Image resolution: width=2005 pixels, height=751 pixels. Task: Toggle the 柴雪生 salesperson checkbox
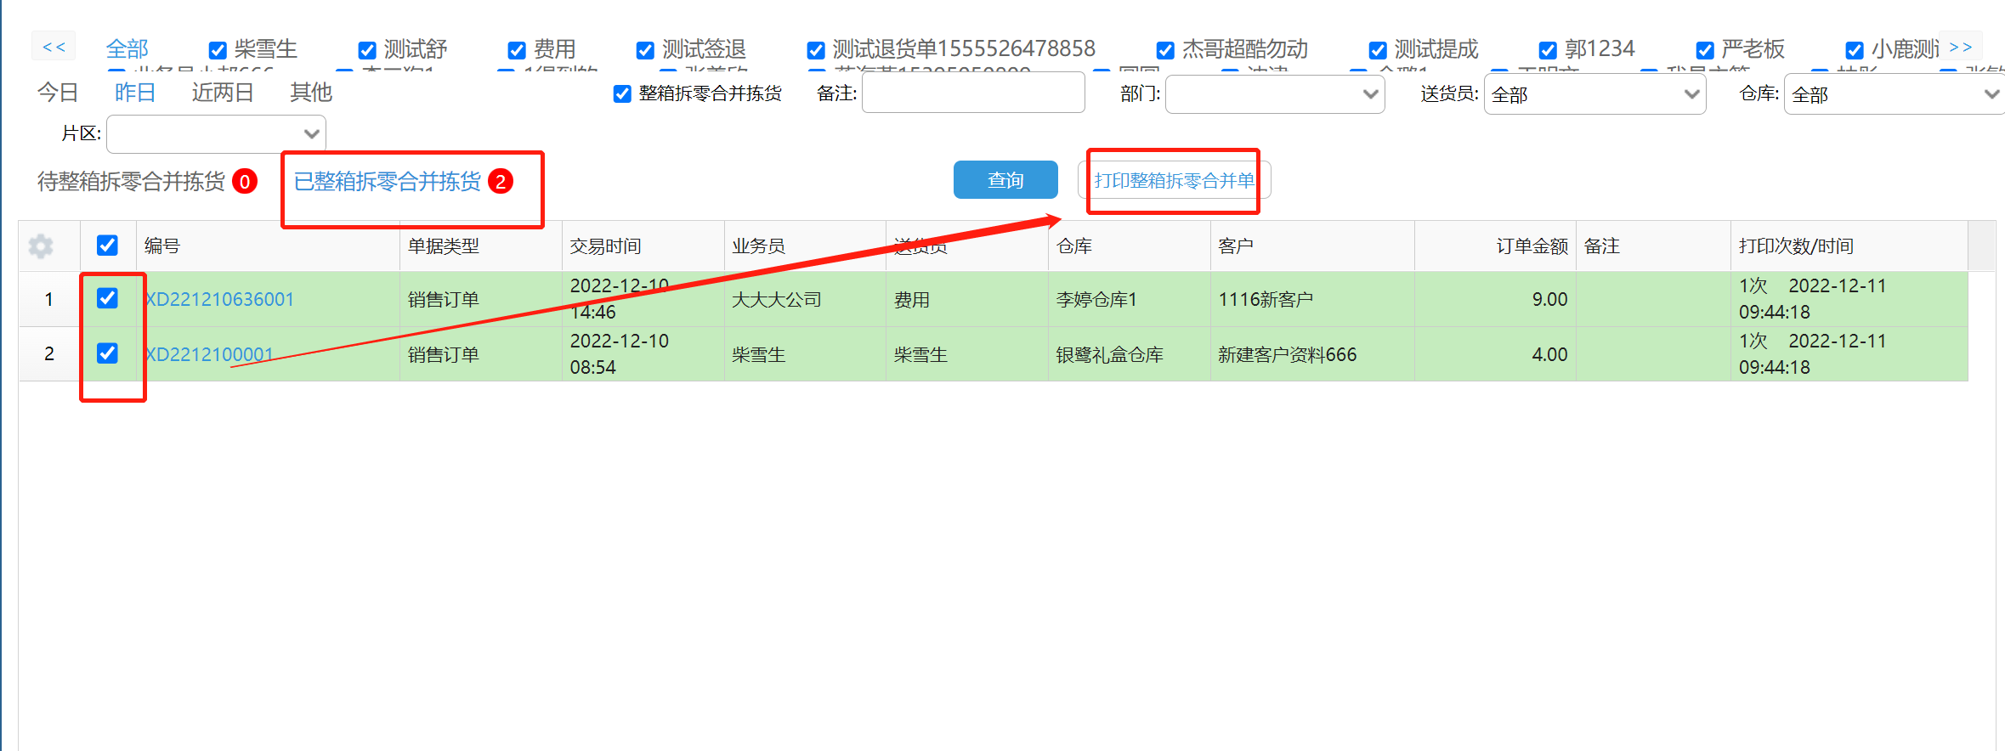[218, 50]
